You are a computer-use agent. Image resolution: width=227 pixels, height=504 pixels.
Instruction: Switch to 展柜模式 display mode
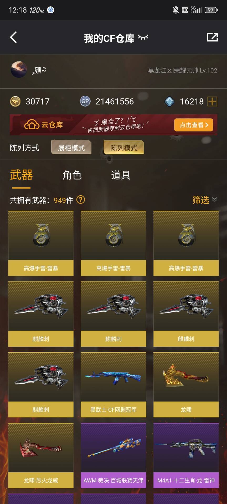click(x=71, y=148)
